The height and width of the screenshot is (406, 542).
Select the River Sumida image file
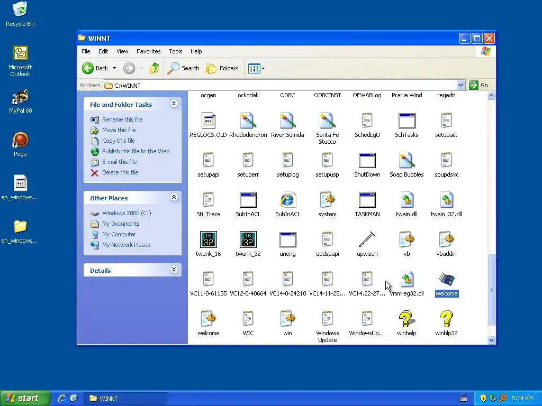click(287, 121)
